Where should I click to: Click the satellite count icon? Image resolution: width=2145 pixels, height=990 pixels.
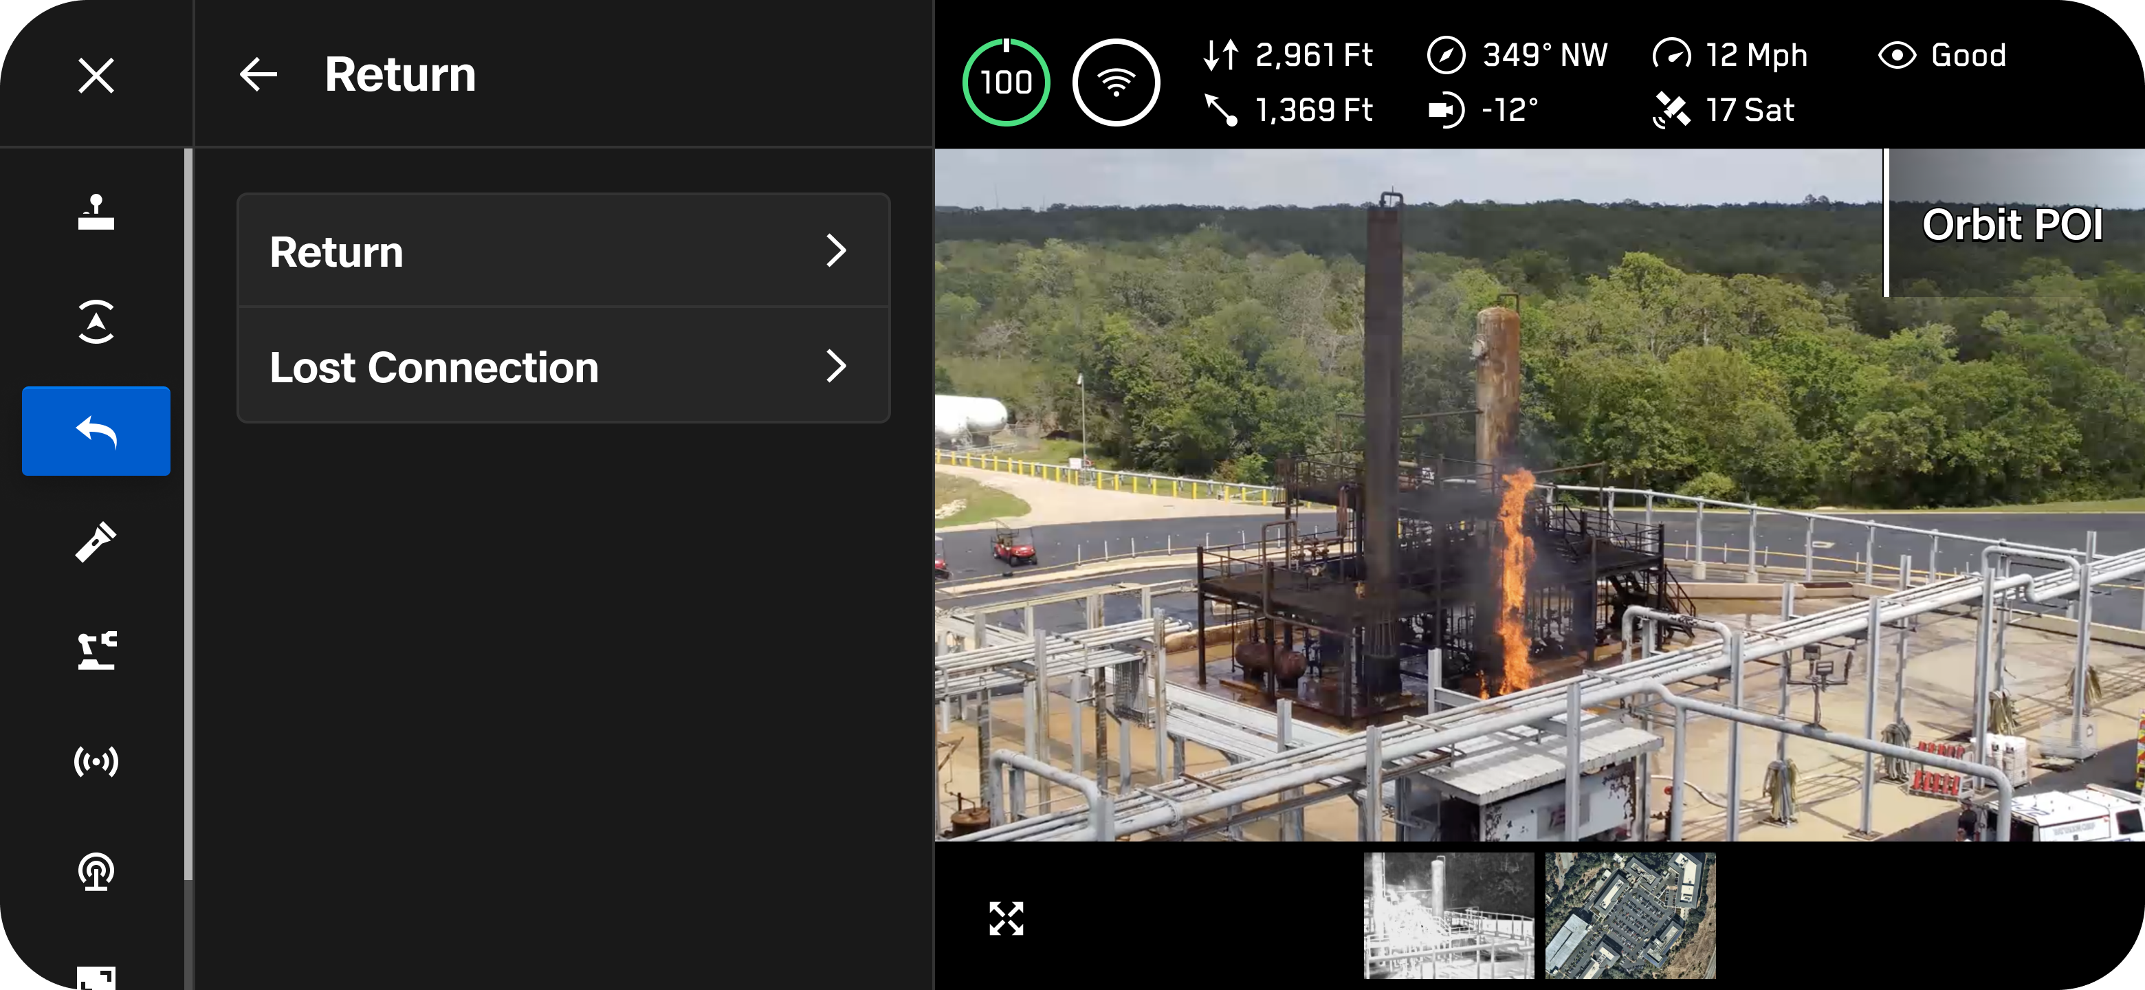(x=1671, y=110)
